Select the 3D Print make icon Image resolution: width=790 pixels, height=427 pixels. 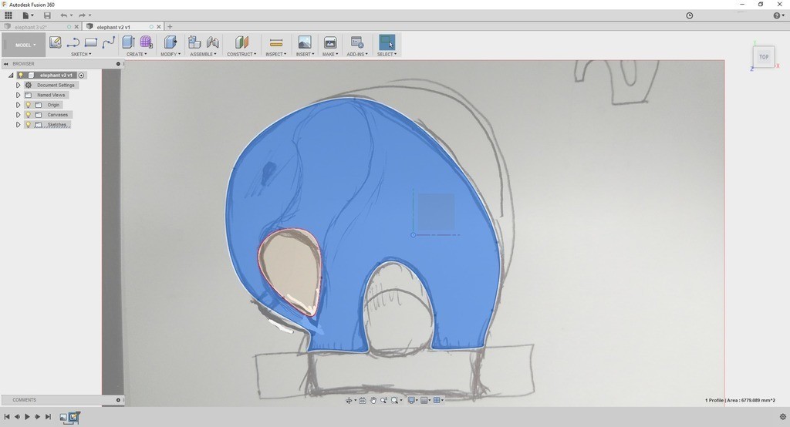click(x=330, y=42)
